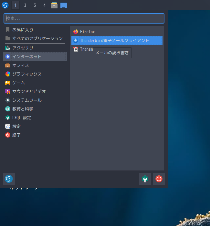Open the オフィス category
Viewport: 210px width, 226px height.
pyautogui.click(x=35, y=65)
